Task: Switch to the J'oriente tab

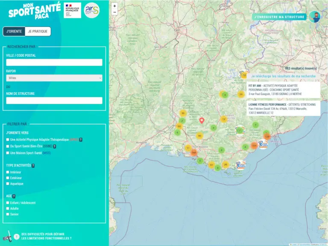Action: (x=14, y=31)
